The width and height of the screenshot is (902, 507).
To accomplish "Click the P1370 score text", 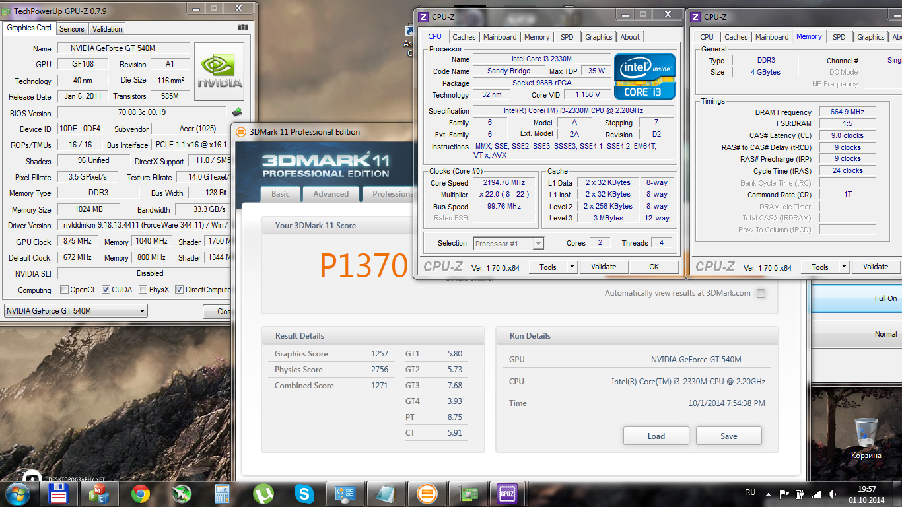I will pos(364,265).
